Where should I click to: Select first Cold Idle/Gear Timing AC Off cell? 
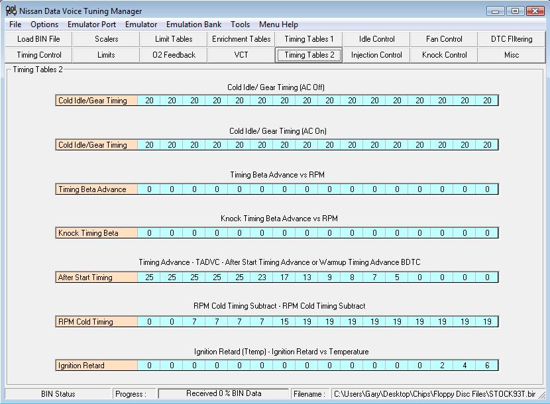(149, 101)
